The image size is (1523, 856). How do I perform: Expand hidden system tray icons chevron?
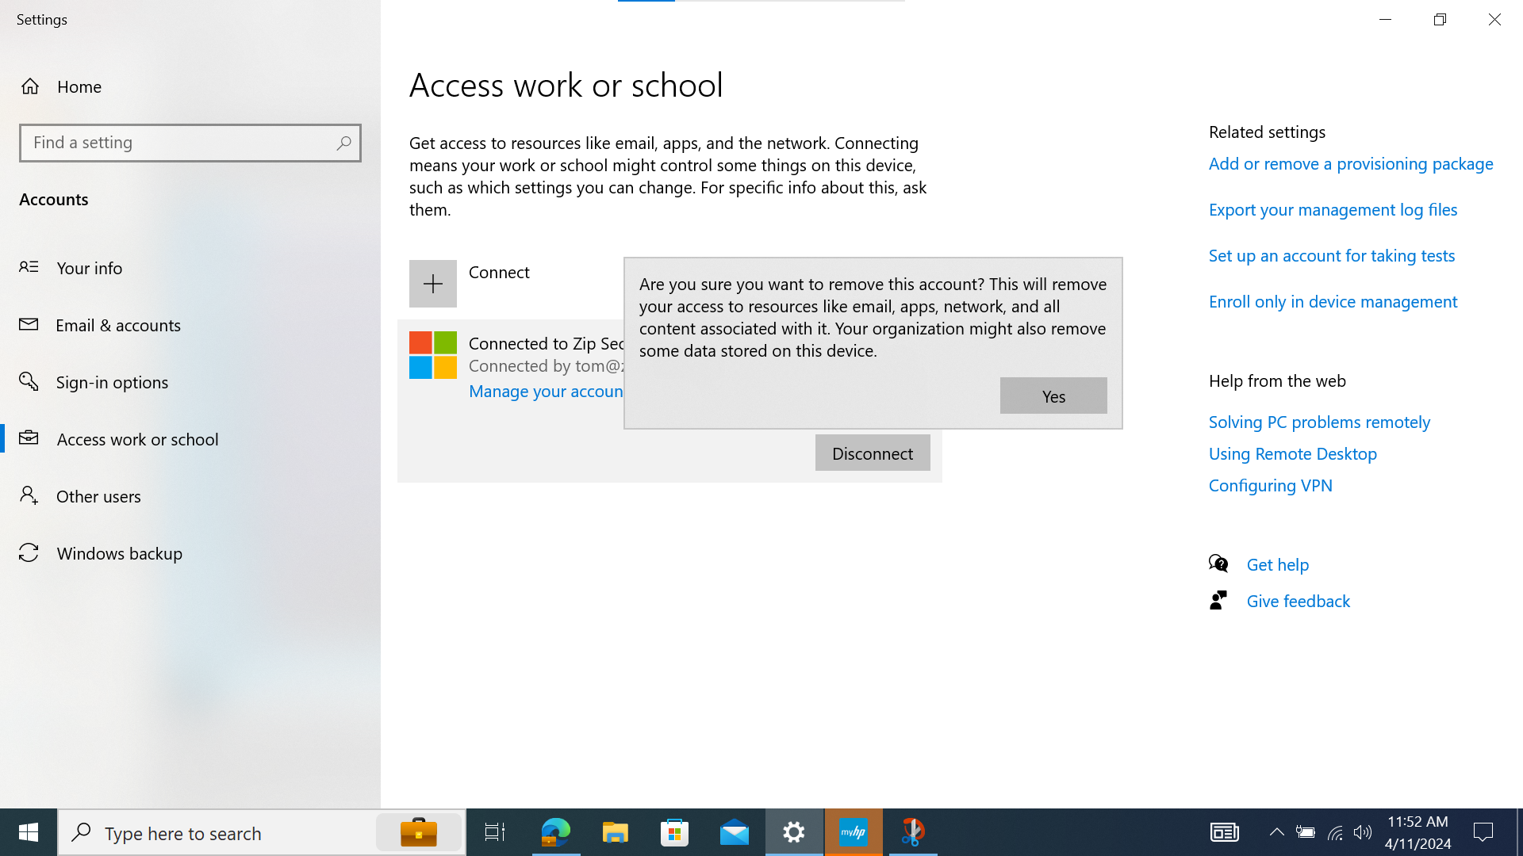[1276, 832]
